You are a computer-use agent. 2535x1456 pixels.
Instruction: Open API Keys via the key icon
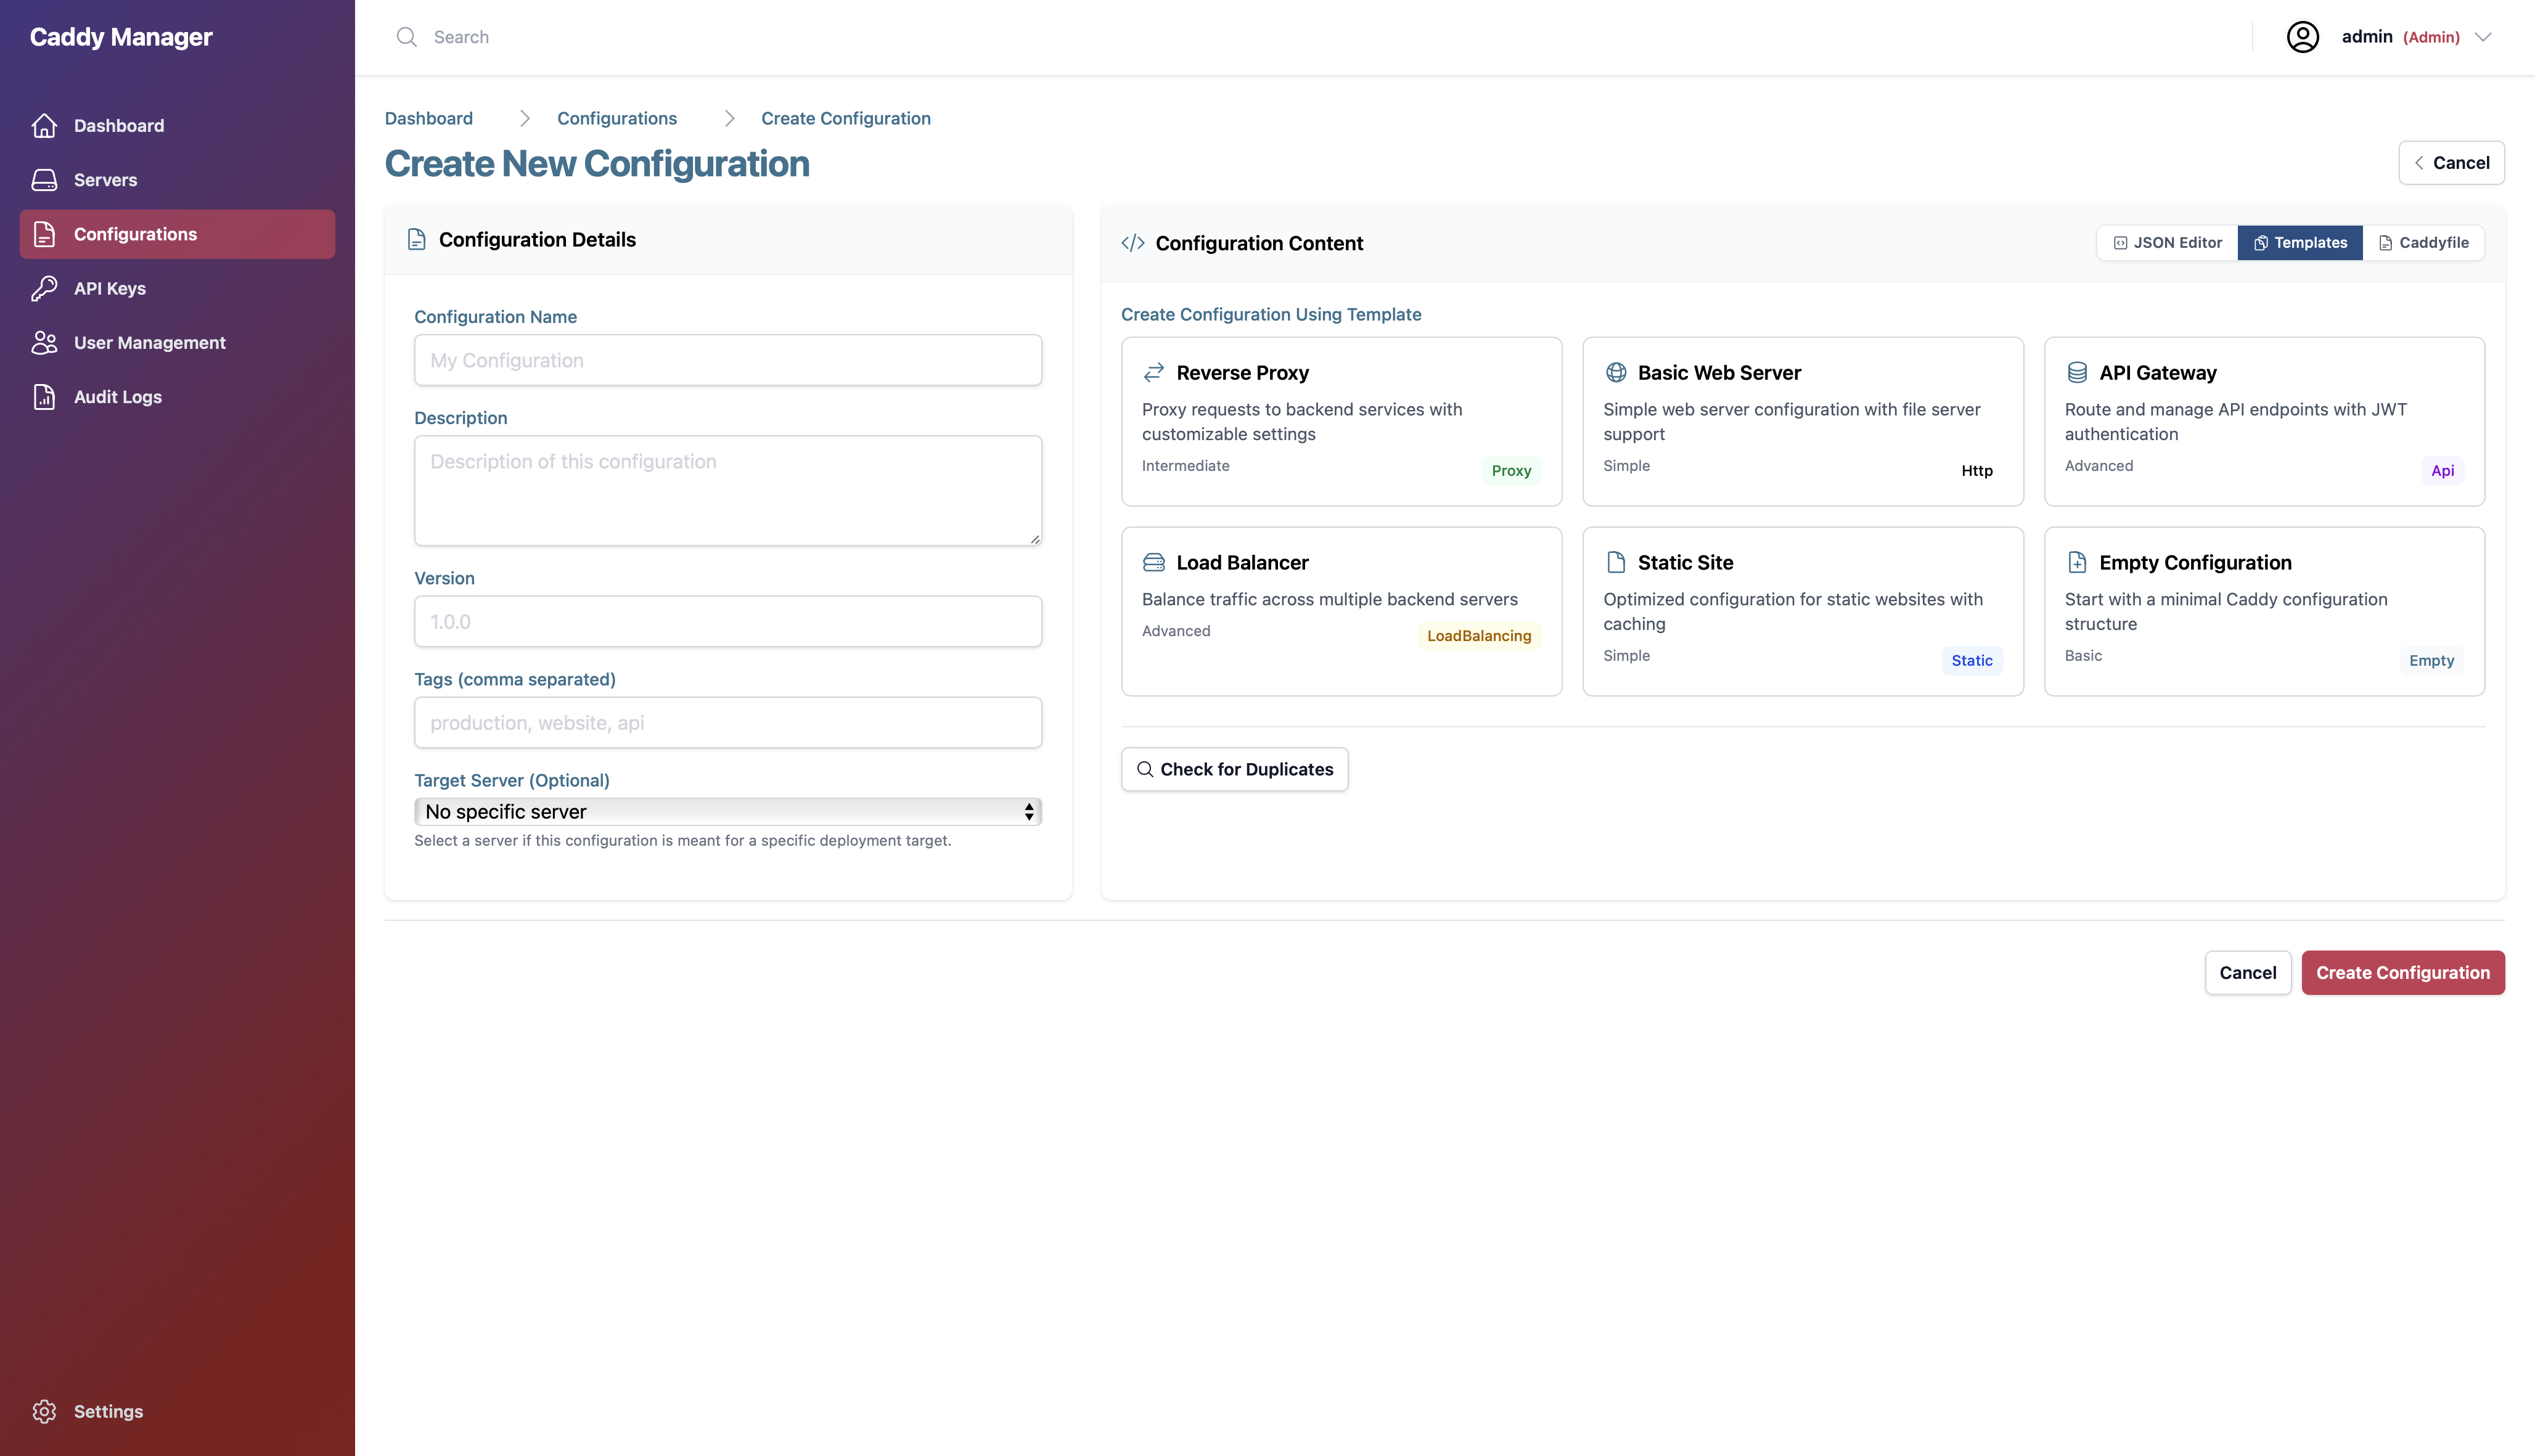44,288
